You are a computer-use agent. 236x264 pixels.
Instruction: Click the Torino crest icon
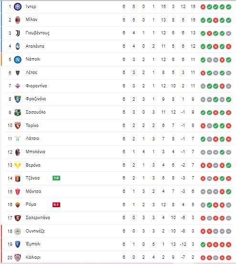pyautogui.click(x=18, y=126)
